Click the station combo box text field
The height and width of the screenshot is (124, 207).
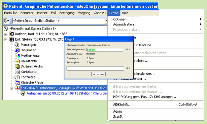(x=59, y=21)
